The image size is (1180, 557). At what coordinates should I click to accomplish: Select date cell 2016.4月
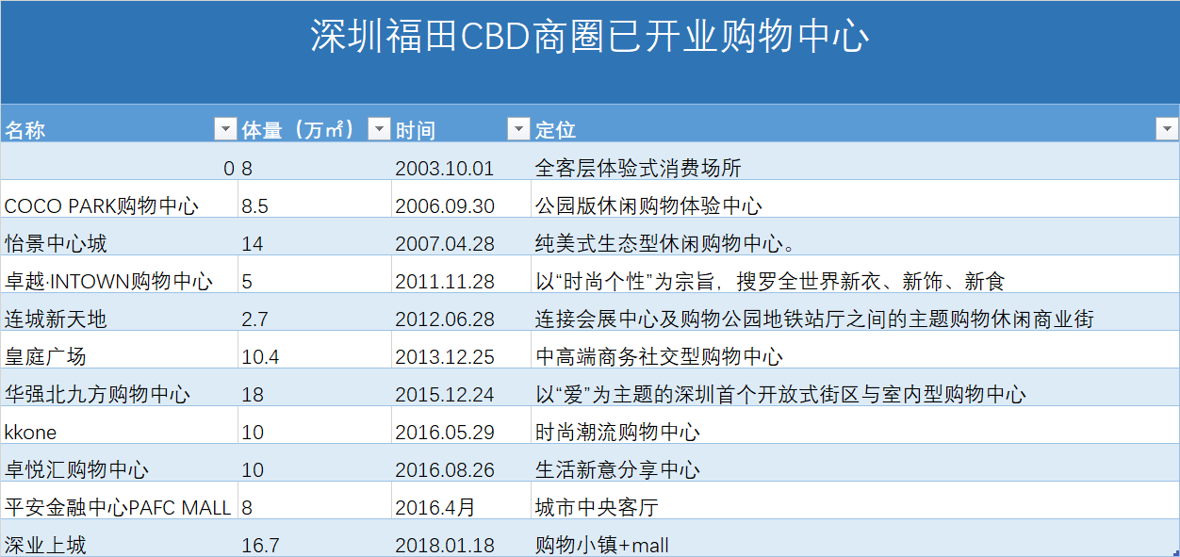pyautogui.click(x=461, y=500)
